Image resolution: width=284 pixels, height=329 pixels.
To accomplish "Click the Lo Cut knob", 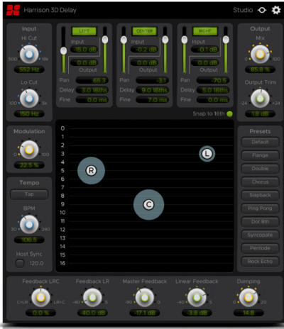I will (x=29, y=99).
